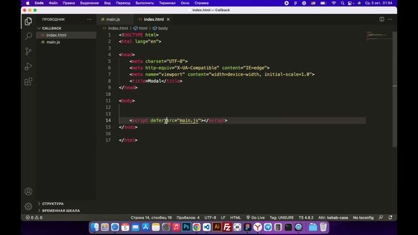This screenshot has height=235, width=418.
Task: Open the Run and Debug view
Action: (x=28, y=67)
